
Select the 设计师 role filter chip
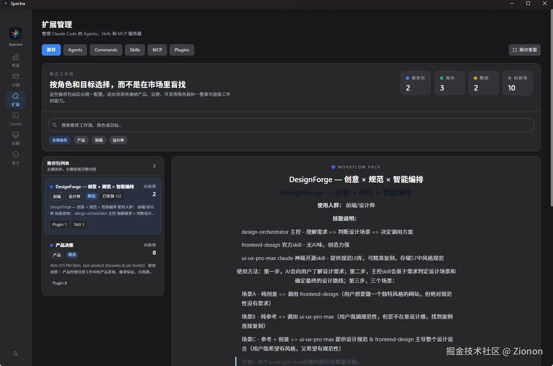pyautogui.click(x=118, y=140)
